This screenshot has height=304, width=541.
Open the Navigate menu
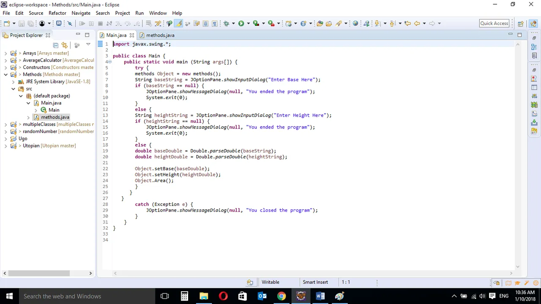coord(81,13)
